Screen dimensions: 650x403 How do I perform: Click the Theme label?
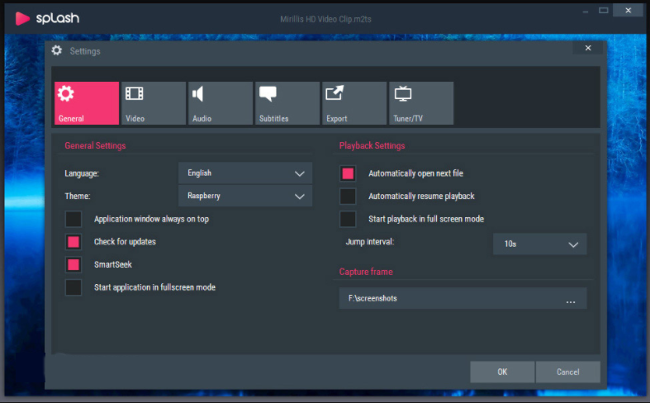click(x=77, y=196)
